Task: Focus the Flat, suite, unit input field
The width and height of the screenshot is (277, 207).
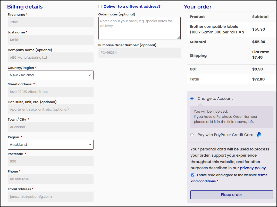Action: [x=51, y=109]
